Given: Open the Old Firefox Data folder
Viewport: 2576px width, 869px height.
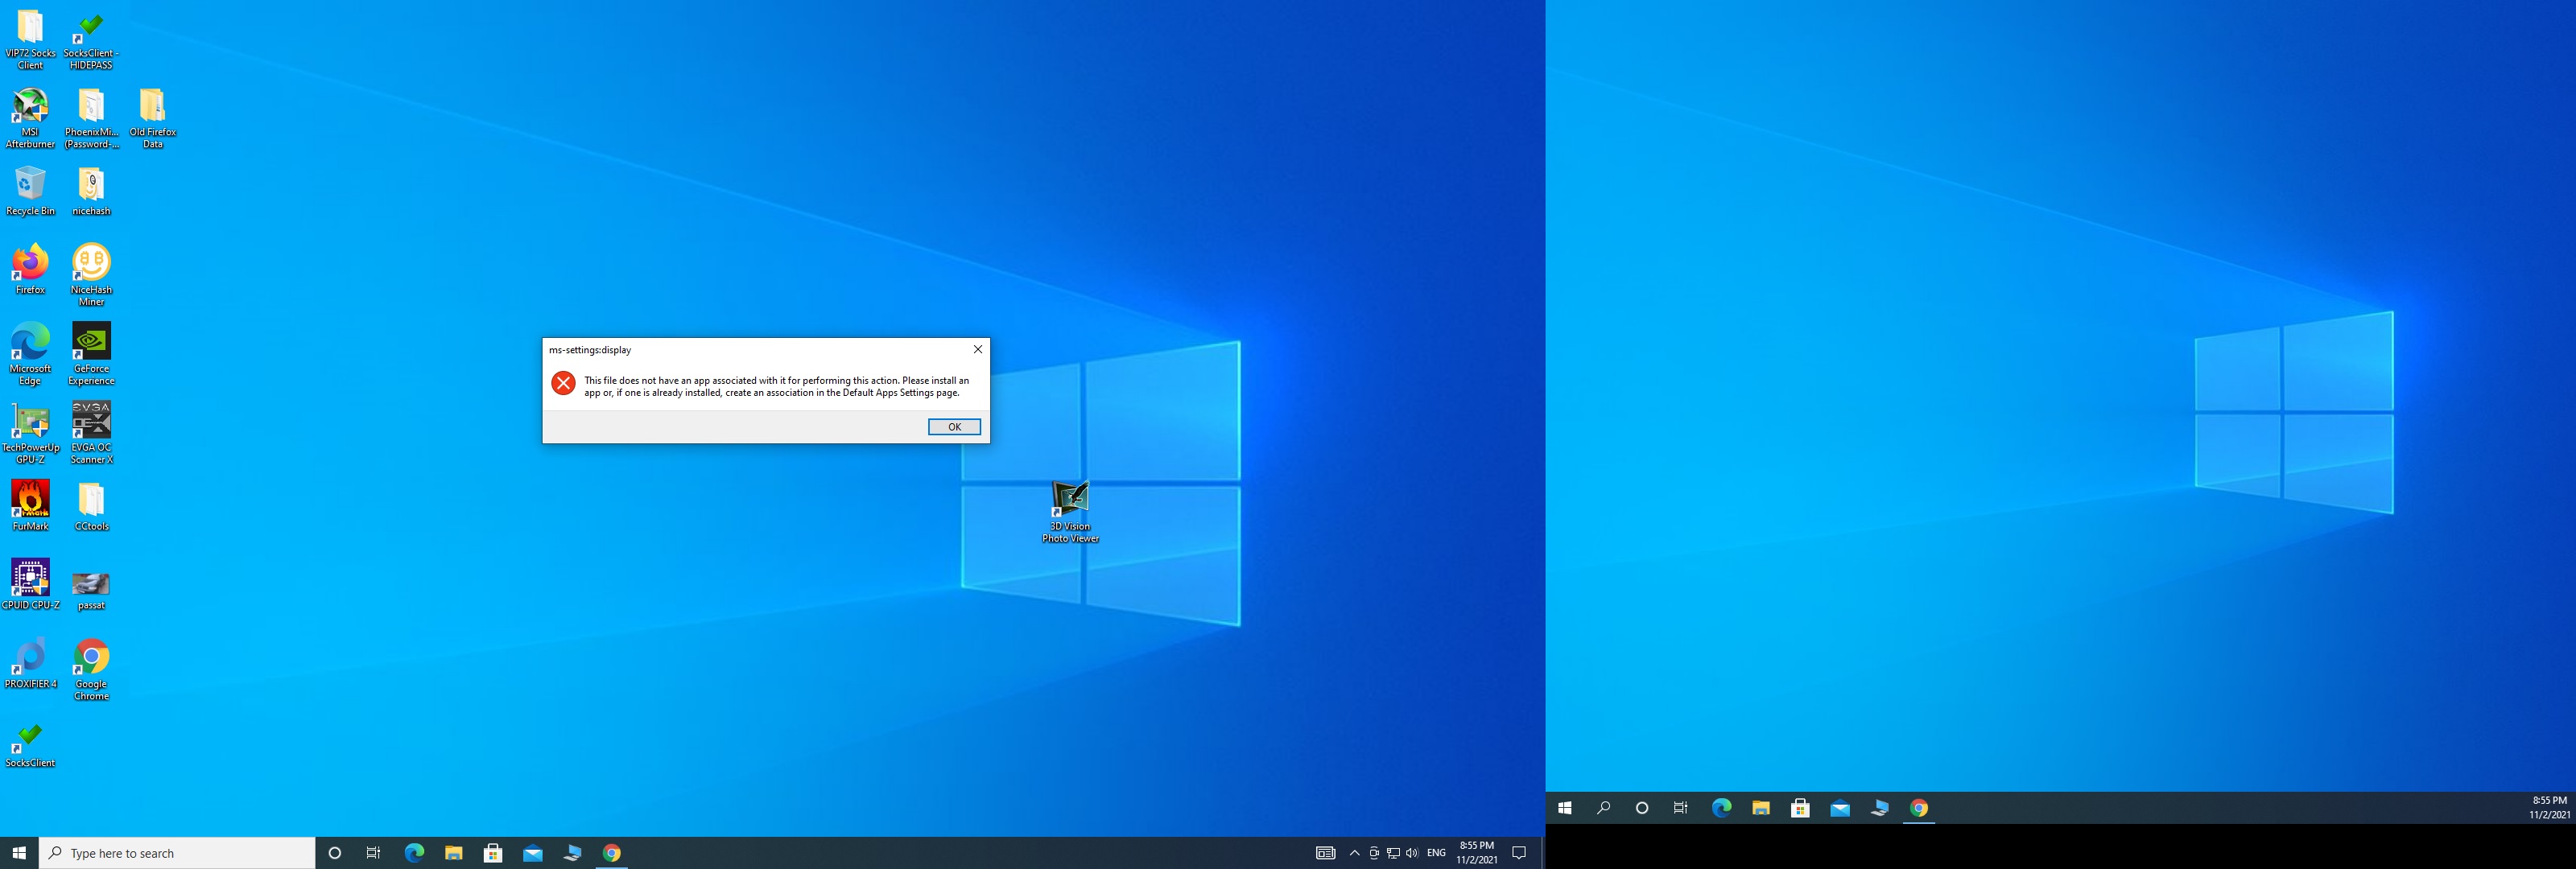Looking at the screenshot, I should [152, 106].
